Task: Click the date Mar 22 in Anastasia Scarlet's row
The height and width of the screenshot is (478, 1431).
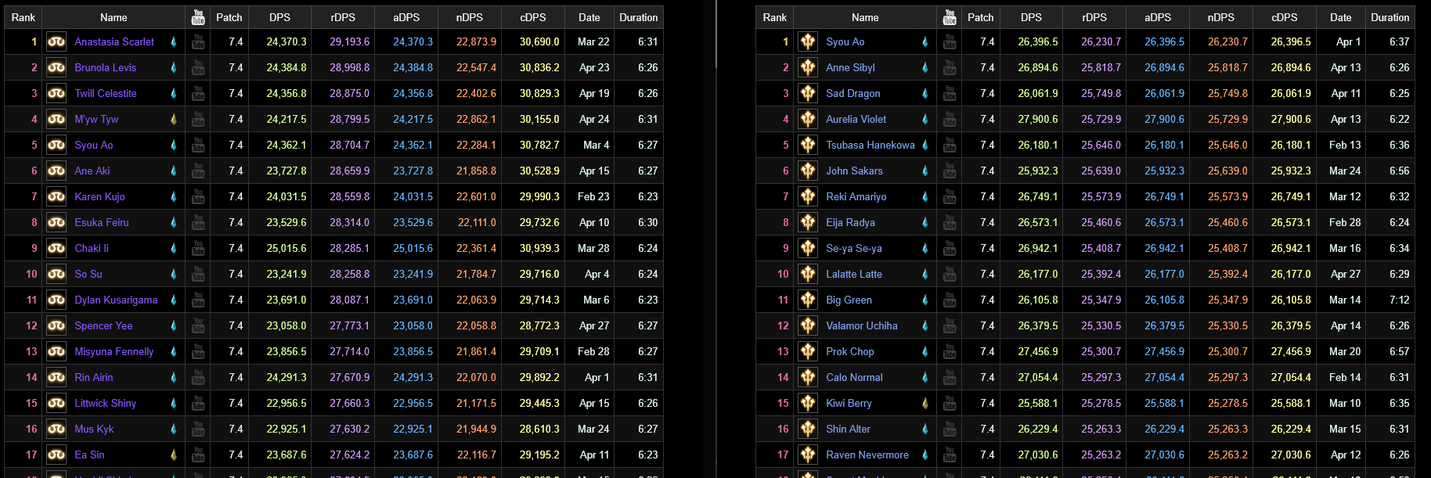Action: click(593, 41)
